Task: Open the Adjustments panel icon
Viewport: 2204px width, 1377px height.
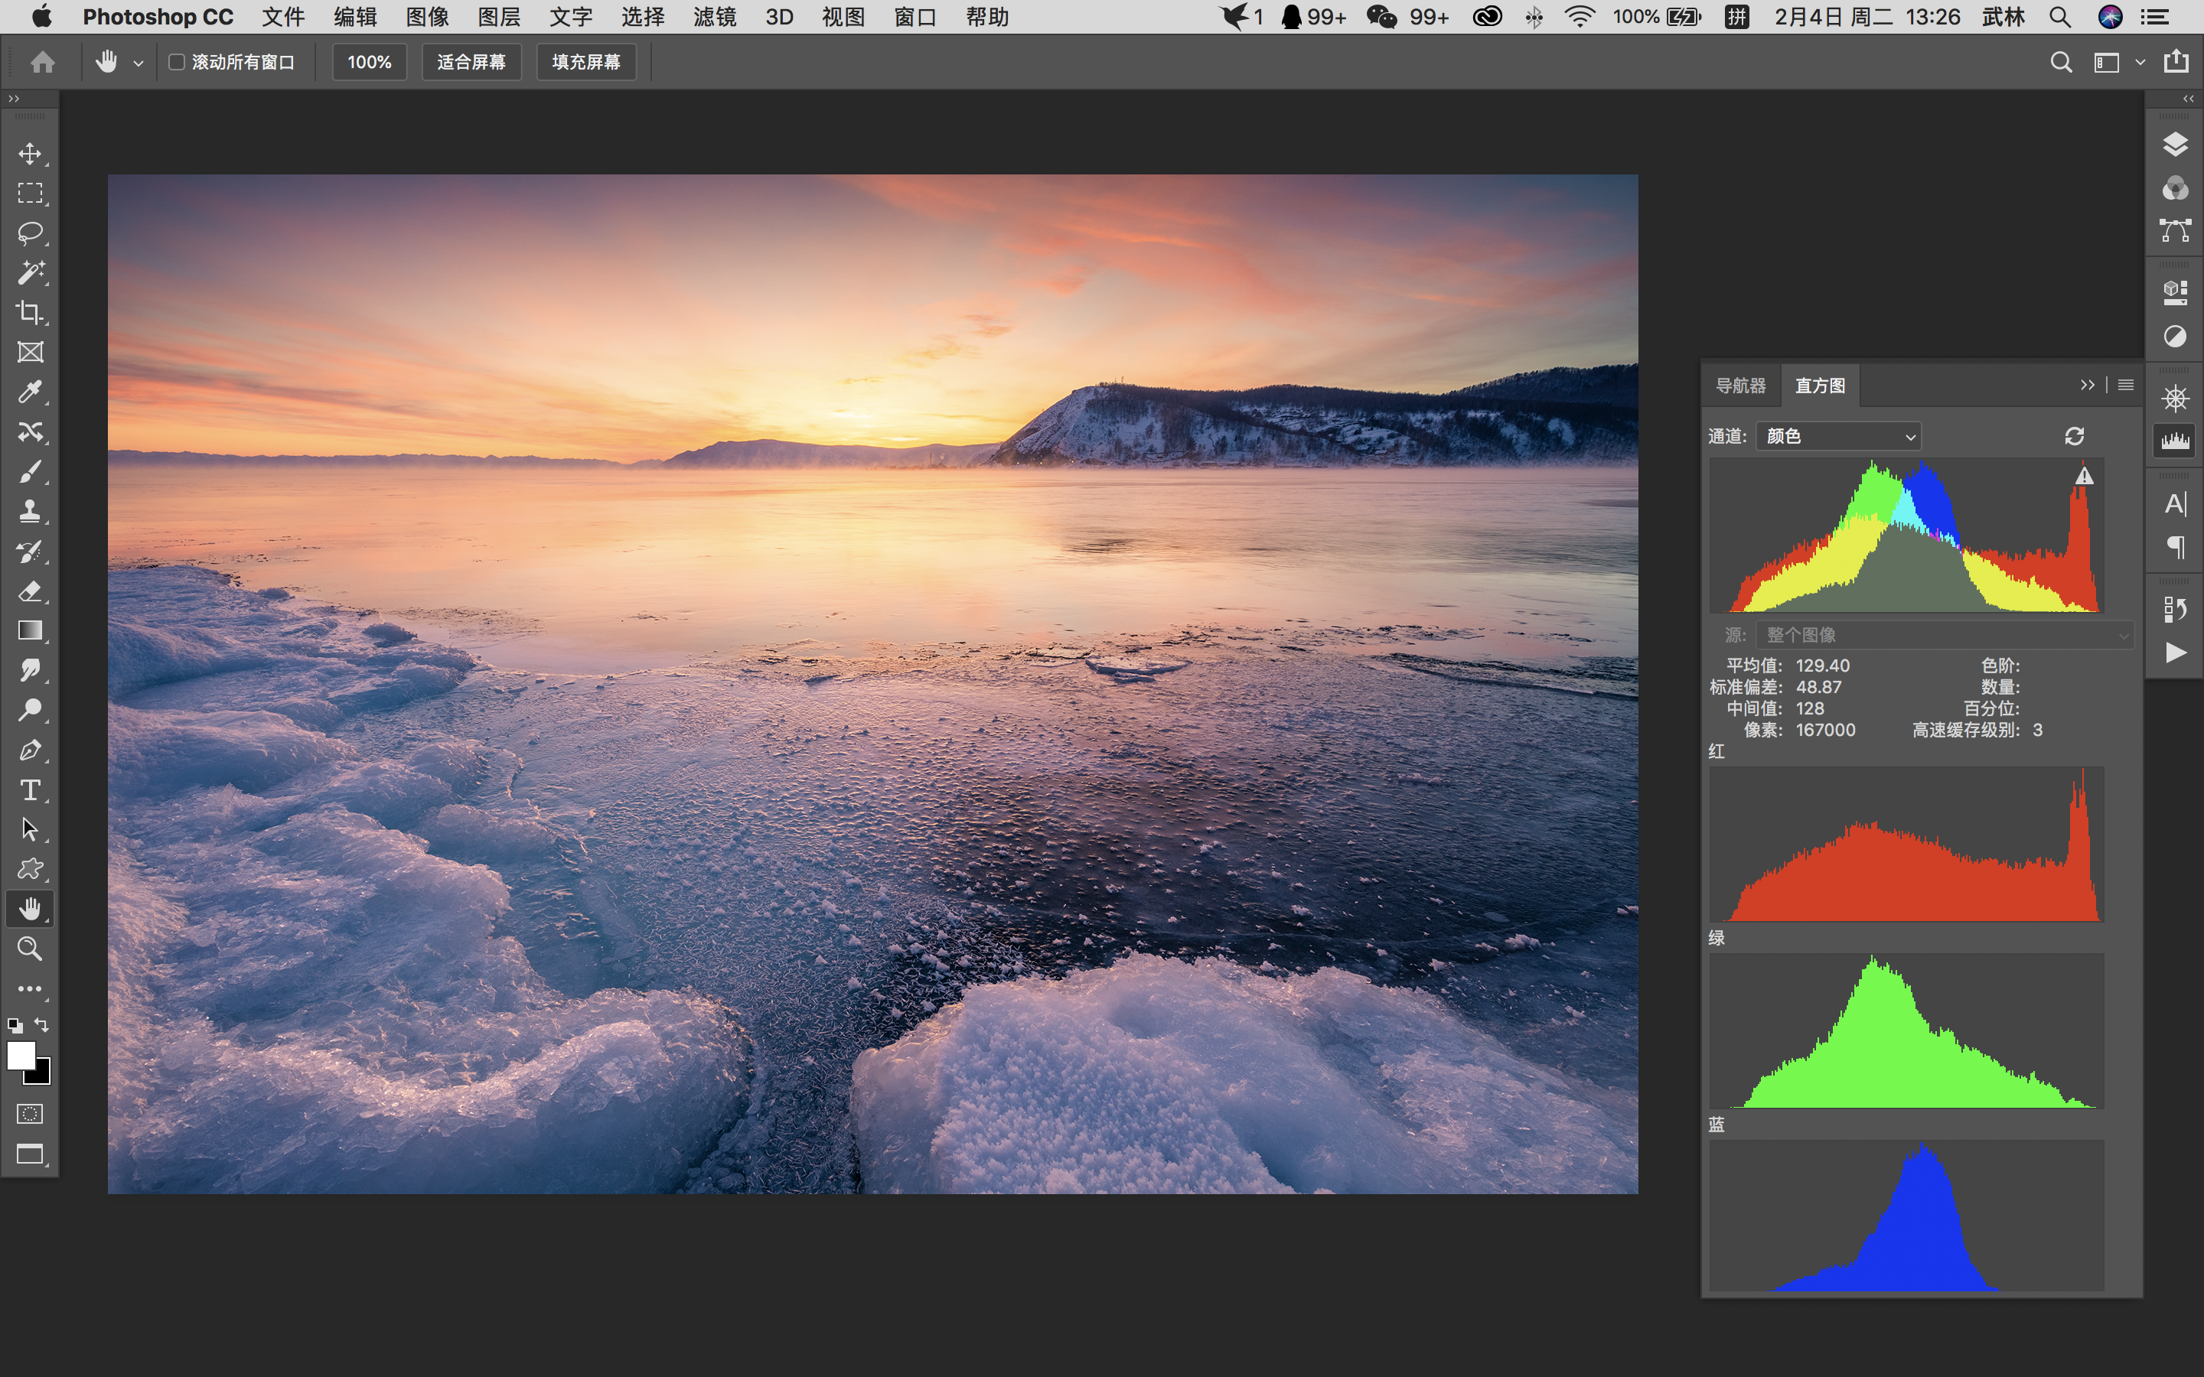Action: pyautogui.click(x=2175, y=336)
